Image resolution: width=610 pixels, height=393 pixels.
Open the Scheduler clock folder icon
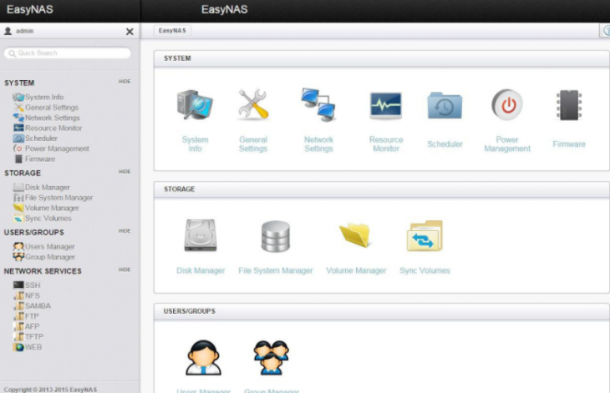(445, 105)
